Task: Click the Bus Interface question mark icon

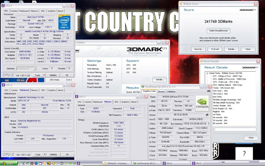Action: (x=209, y=124)
